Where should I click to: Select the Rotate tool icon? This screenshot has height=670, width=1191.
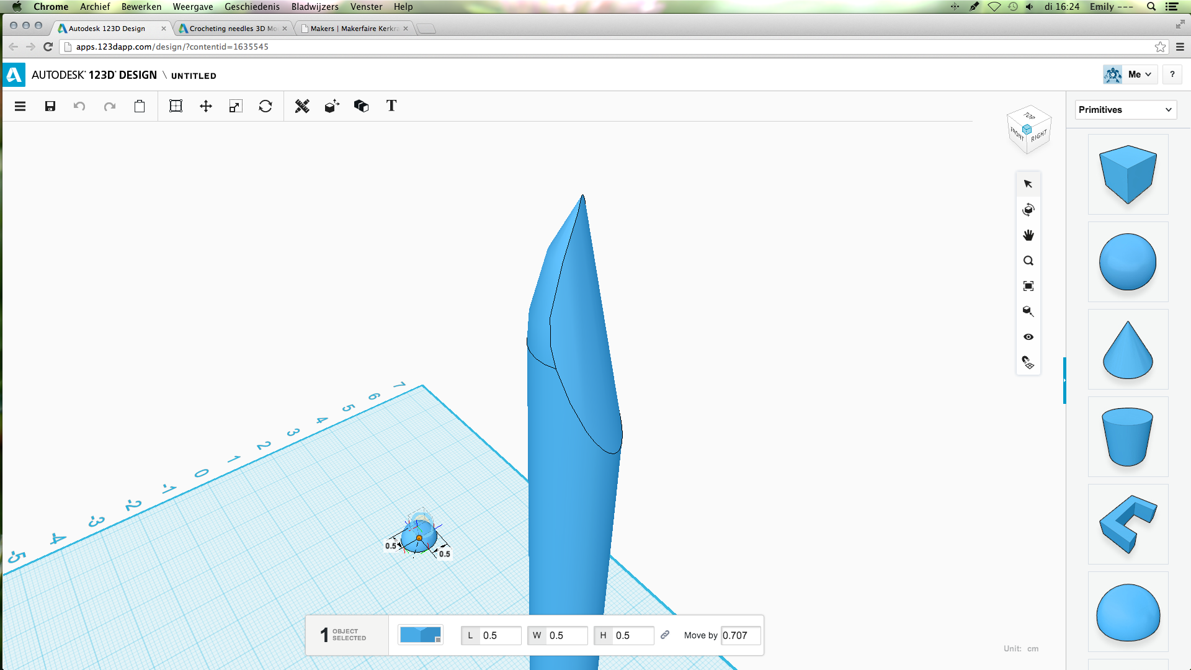265,106
